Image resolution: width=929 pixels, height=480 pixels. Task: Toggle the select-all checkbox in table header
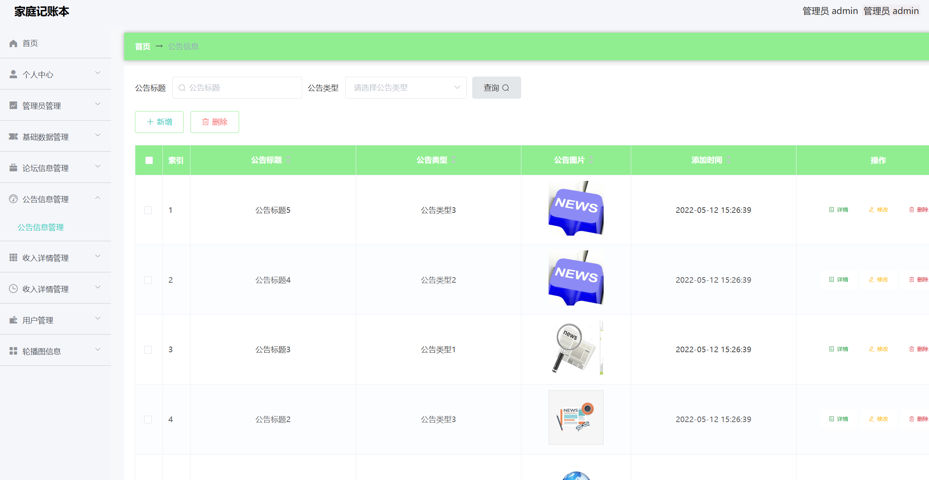[x=149, y=160]
